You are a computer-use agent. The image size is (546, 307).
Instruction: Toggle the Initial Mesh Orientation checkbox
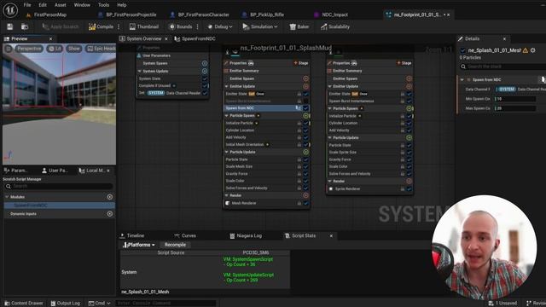[305, 144]
